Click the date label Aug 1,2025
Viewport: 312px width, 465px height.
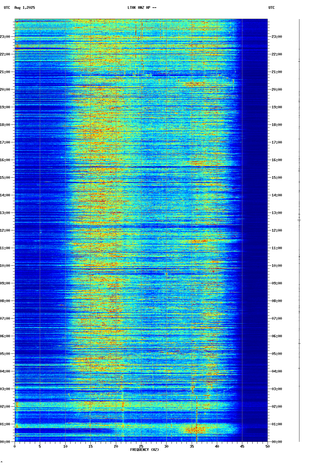click(x=25, y=8)
